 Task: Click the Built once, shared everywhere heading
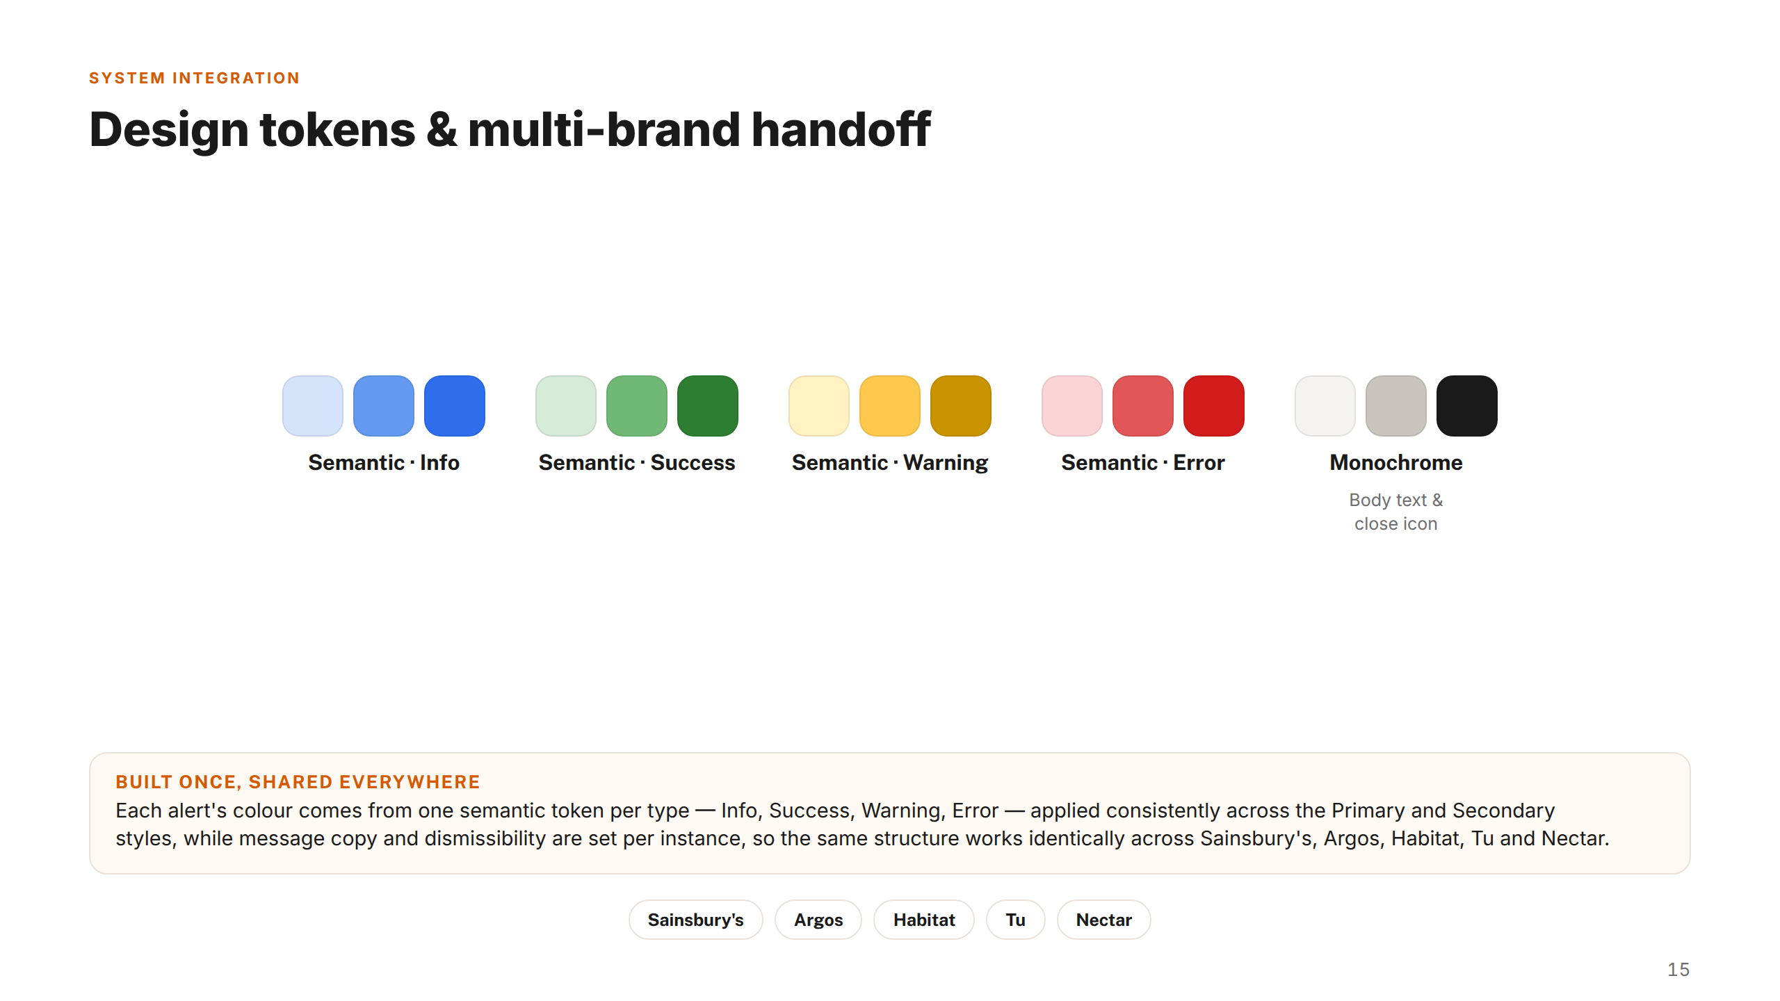pos(298,782)
